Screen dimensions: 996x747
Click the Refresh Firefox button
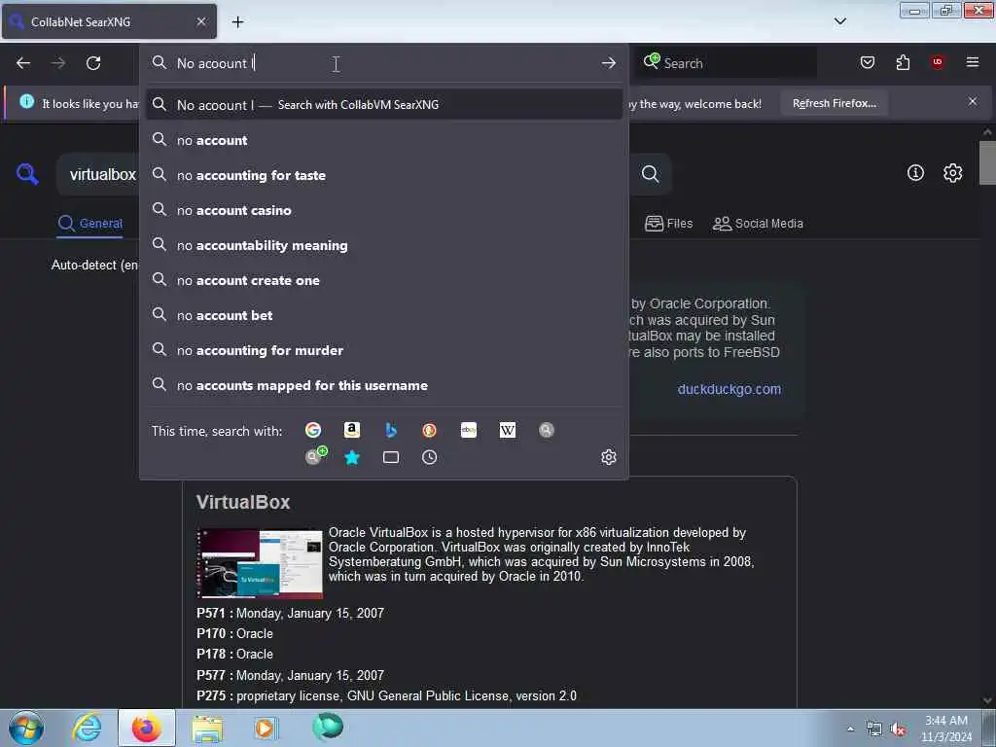834,103
